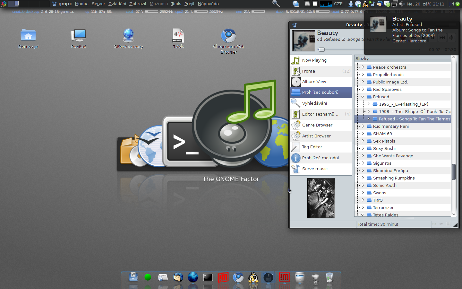Click scrollbar down arrow in folder list
Viewport: 462px width, 289px height.
(x=454, y=214)
